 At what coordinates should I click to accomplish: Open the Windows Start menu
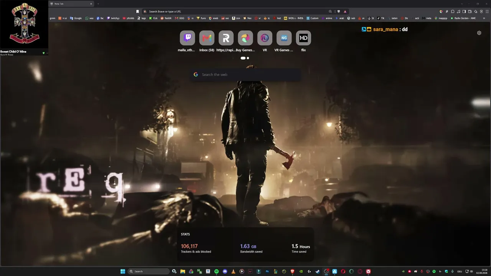(123, 271)
